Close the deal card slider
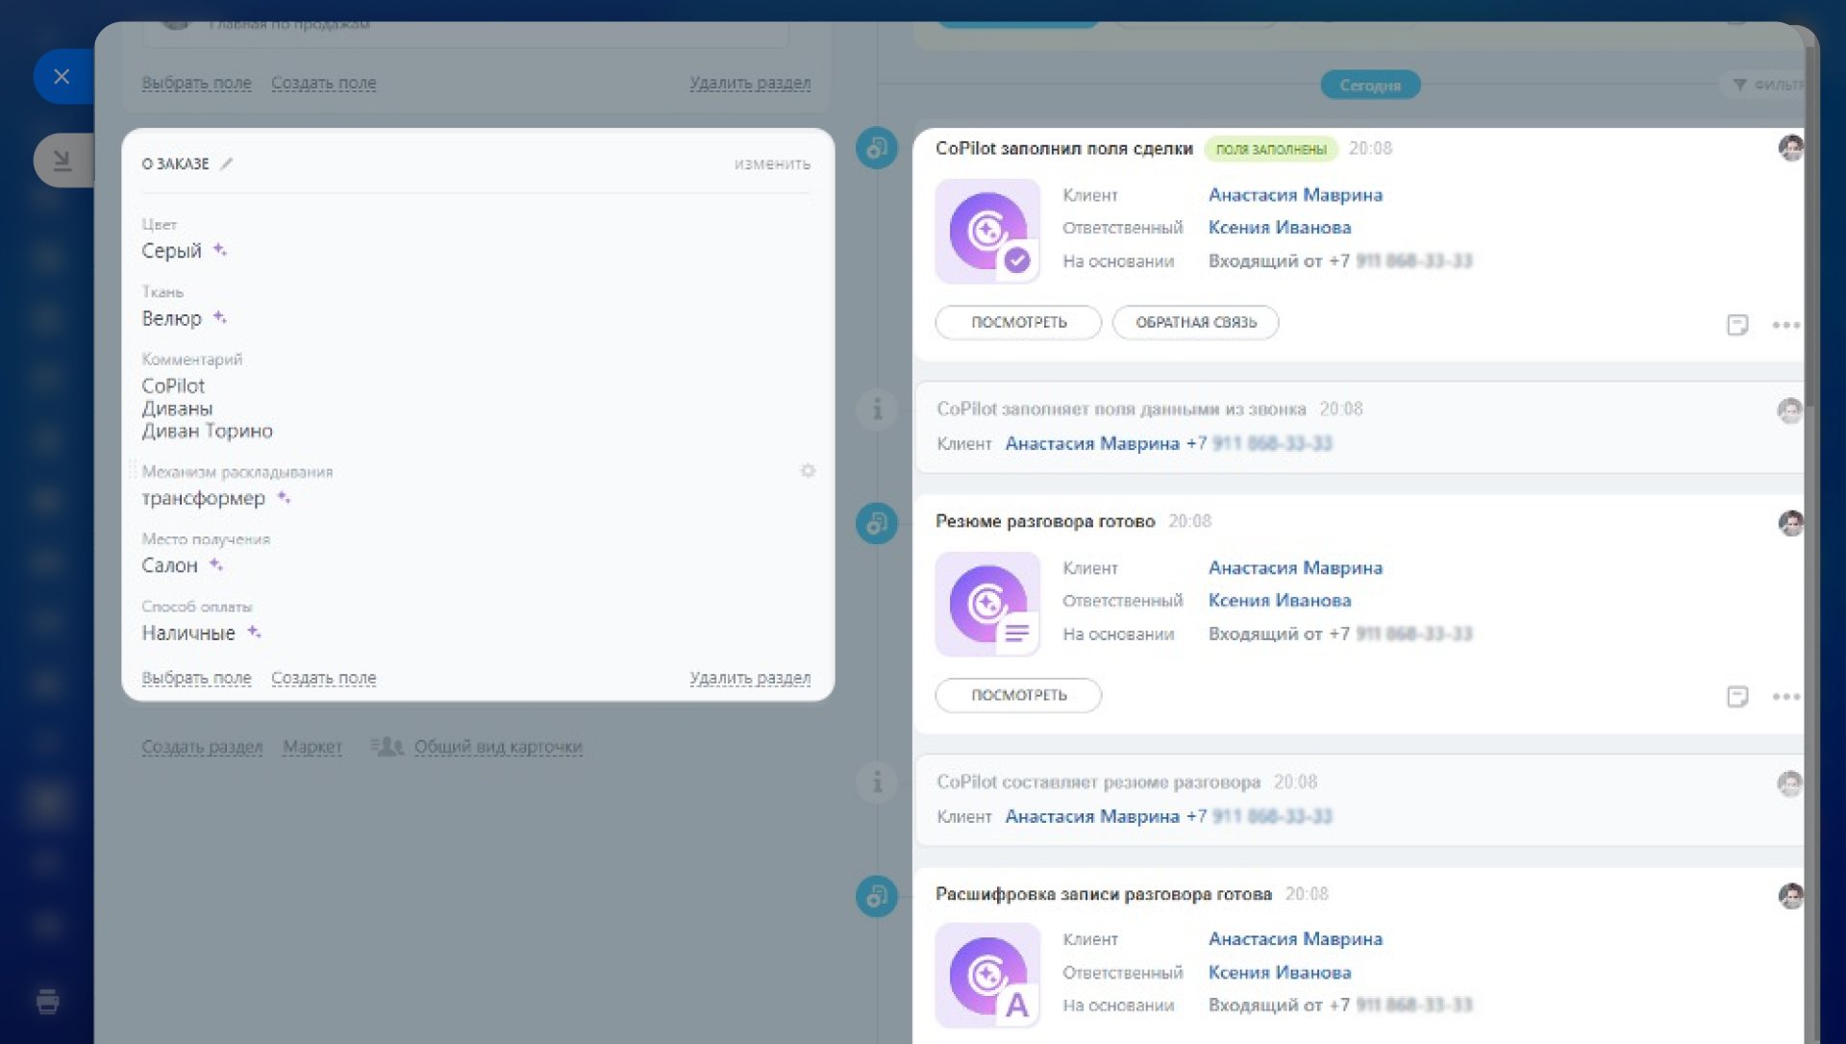 pos(62,77)
